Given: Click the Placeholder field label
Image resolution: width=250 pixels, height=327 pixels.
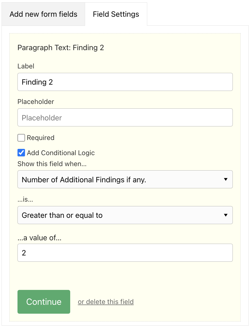Looking at the screenshot, I should (x=36, y=102).
